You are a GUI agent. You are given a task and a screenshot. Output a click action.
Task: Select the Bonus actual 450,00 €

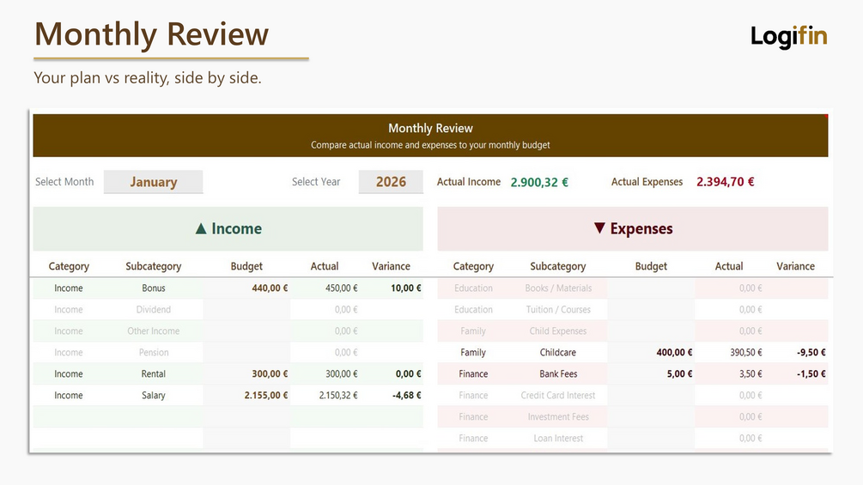[x=341, y=288]
